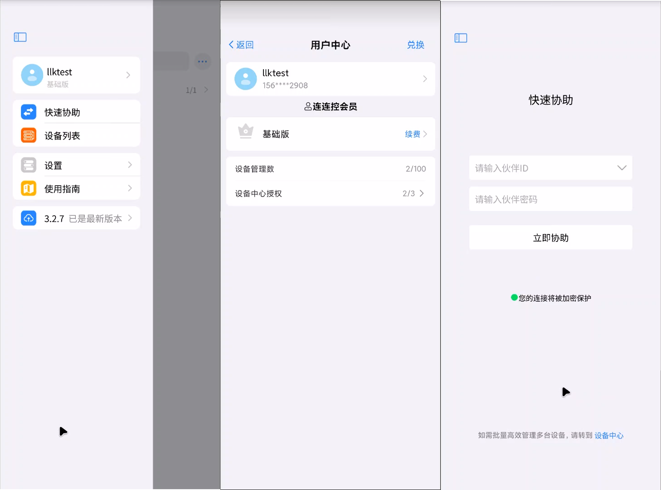Screen dimensions: 661x490
Task: Click 续费 renew link
Action: tap(413, 134)
